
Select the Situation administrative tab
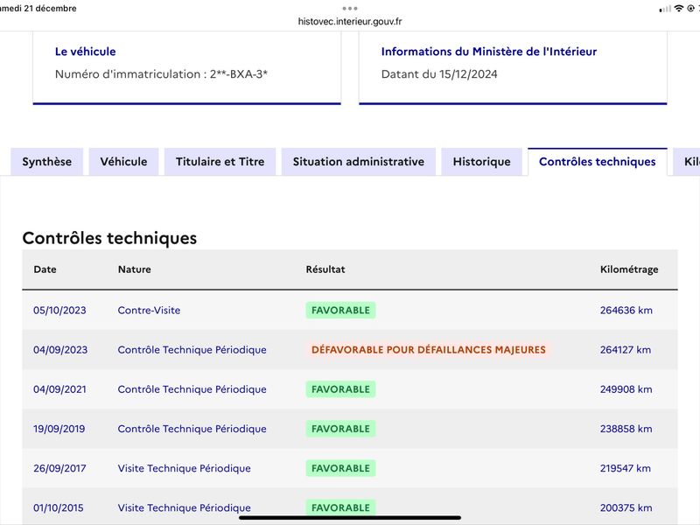click(359, 162)
